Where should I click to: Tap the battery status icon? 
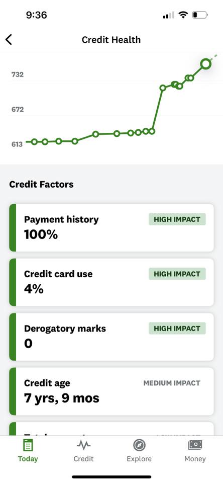[200, 15]
